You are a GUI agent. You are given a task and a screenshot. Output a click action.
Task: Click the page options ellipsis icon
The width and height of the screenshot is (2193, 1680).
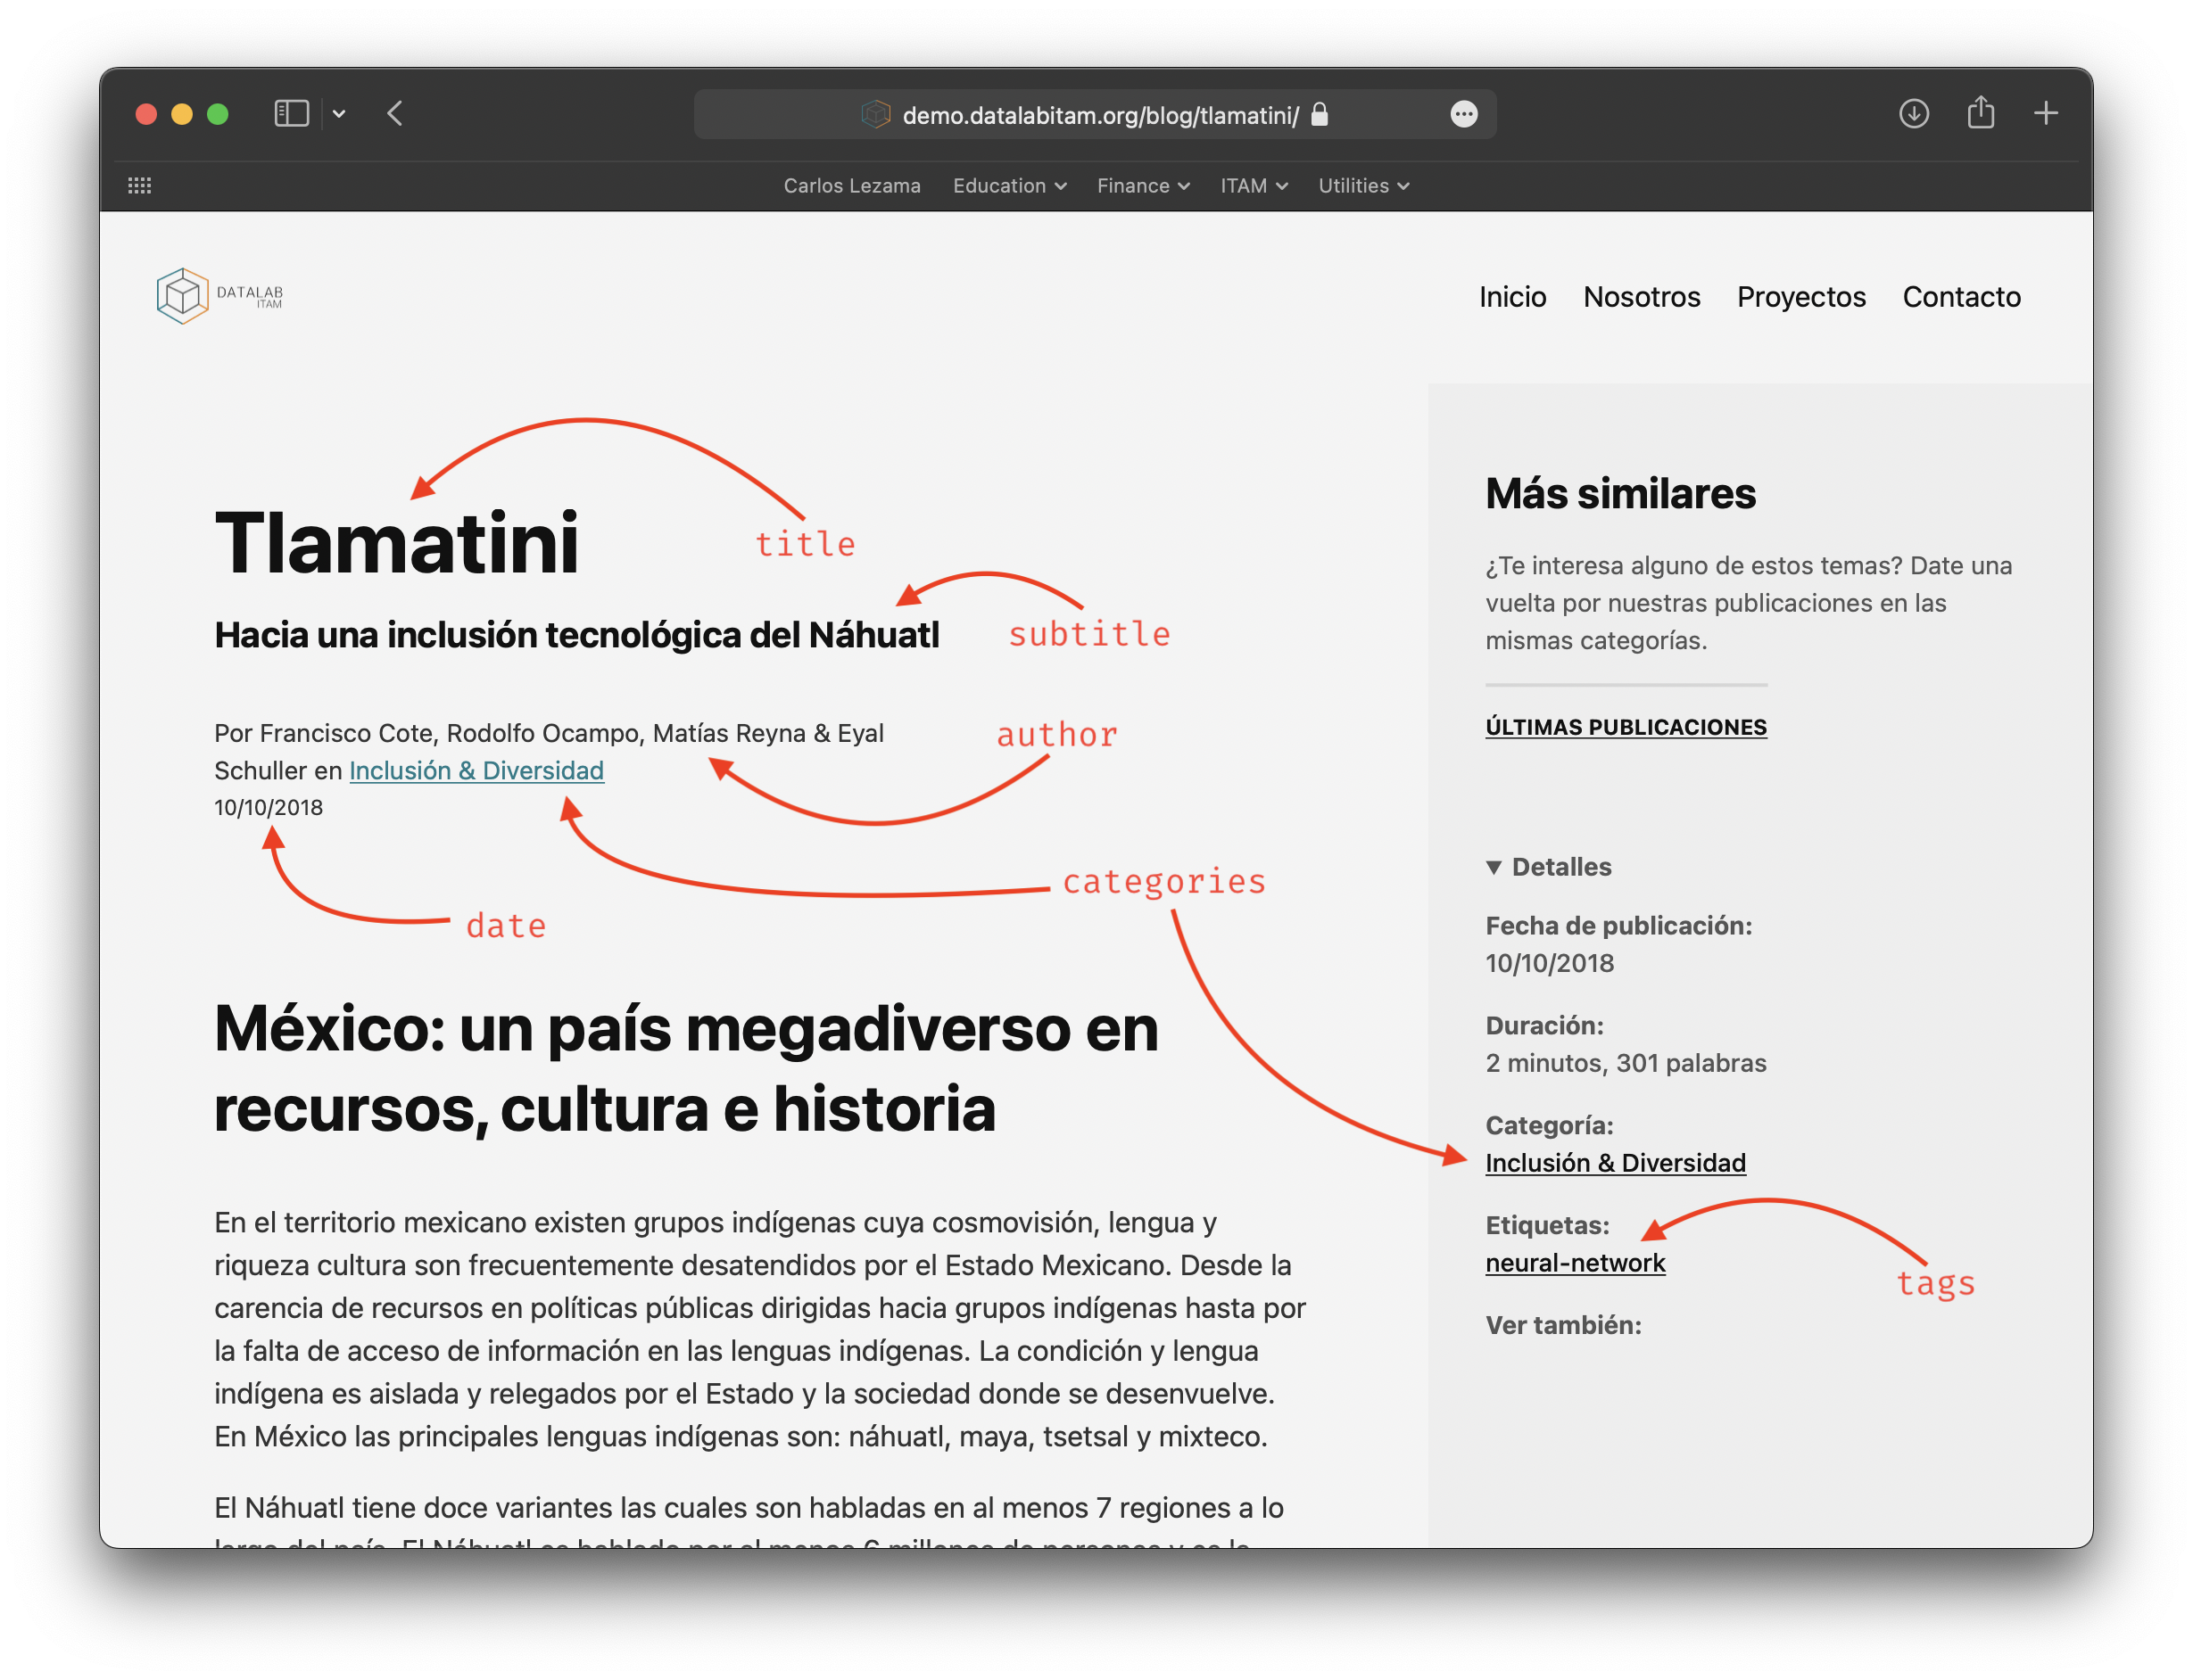click(x=1462, y=114)
